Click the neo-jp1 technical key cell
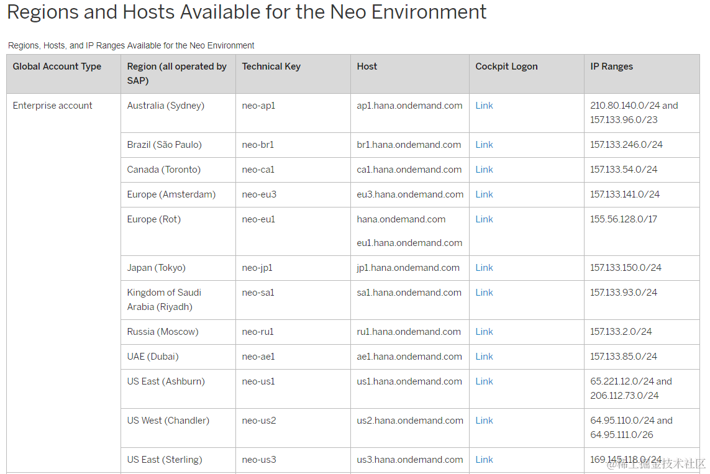The width and height of the screenshot is (710, 474). [x=257, y=268]
